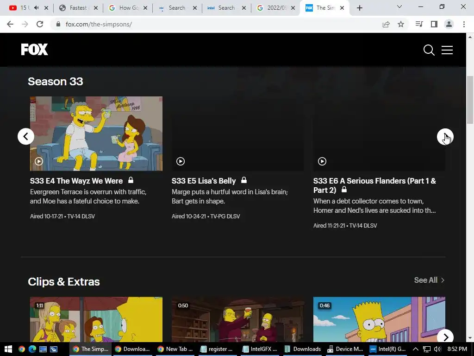Open the Downloads folder taskbar item
Image resolution: width=474 pixels, height=356 pixels.
[x=303, y=349]
